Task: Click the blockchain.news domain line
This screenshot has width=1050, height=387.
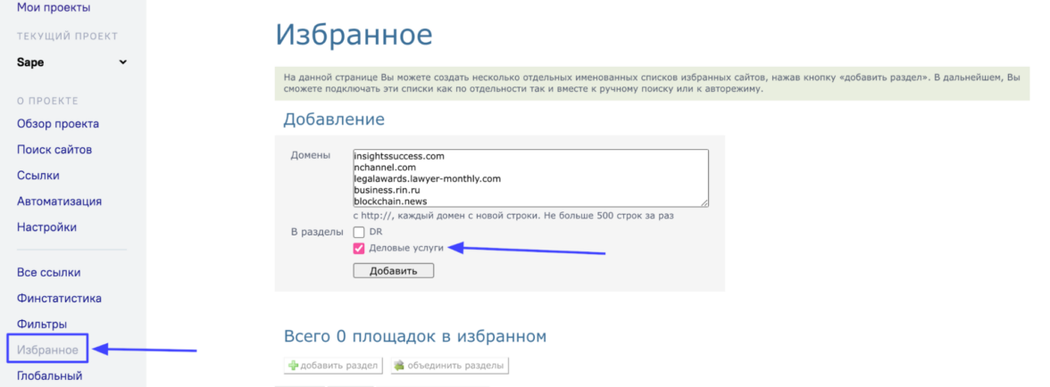Action: point(391,202)
